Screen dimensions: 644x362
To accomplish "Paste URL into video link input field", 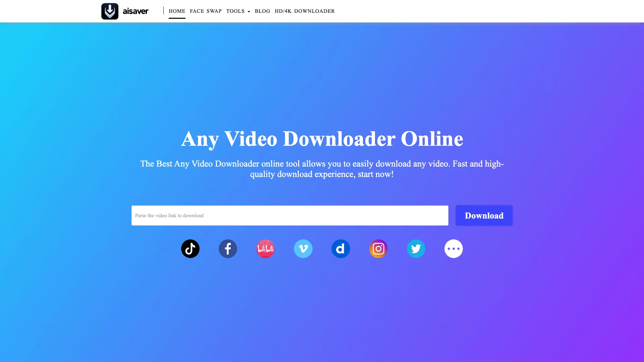I will 290,215.
